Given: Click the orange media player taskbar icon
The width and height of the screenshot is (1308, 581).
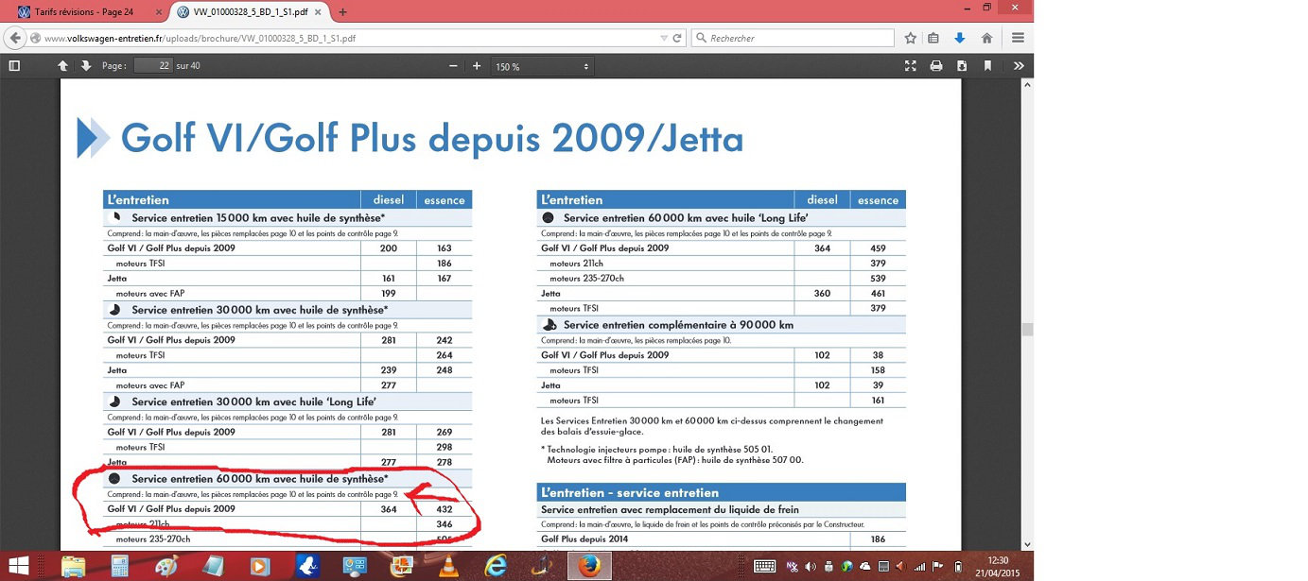Looking at the screenshot, I should [260, 566].
